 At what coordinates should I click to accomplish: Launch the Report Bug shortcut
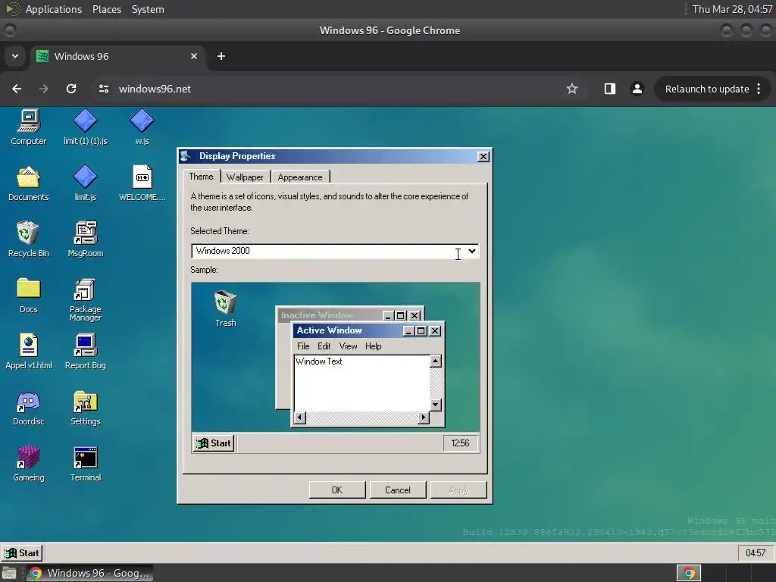coord(85,352)
